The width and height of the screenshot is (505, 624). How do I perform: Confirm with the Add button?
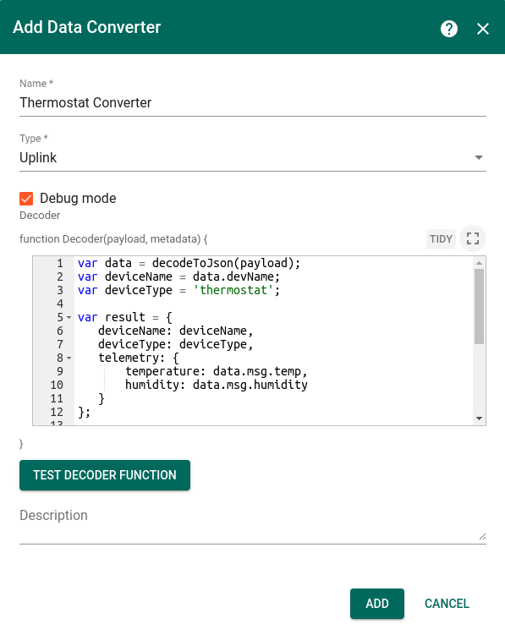coord(377,604)
